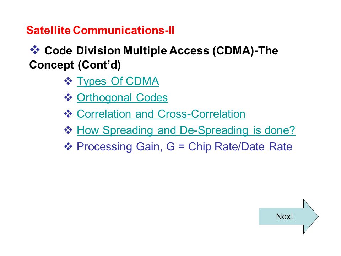
Task: Click the bullet icon beside How Spreading link
Action: click(x=68, y=130)
